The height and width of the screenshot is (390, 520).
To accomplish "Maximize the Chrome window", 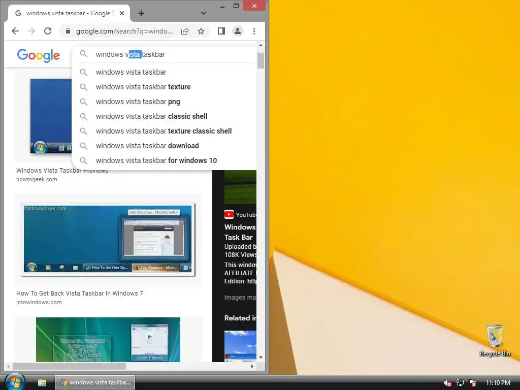I will pyautogui.click(x=236, y=6).
